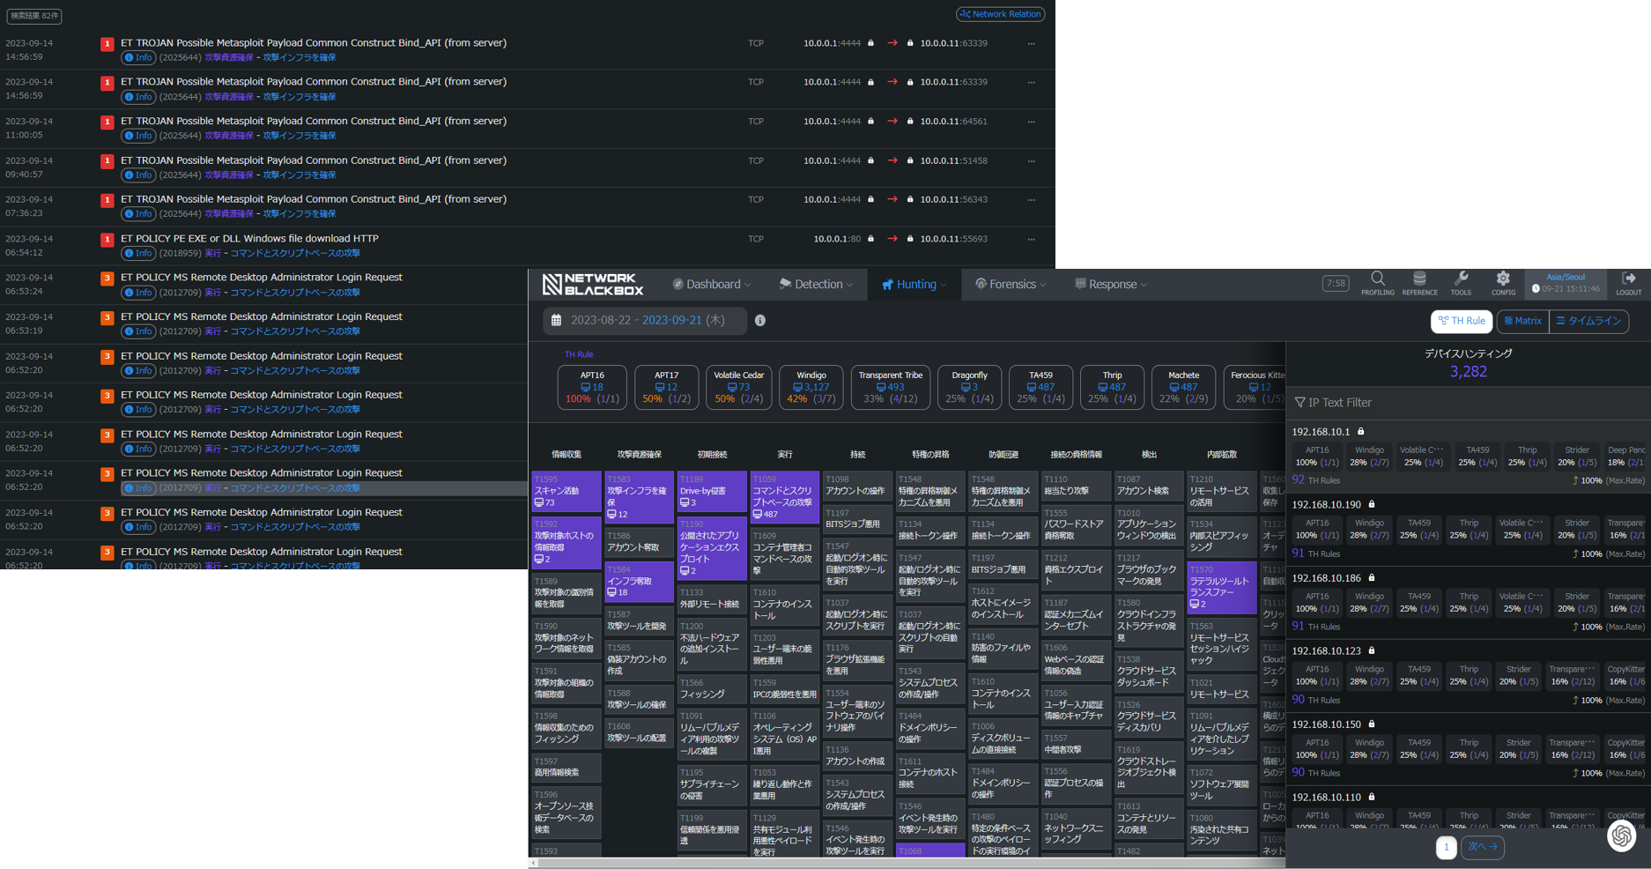The width and height of the screenshot is (1651, 869).
Task: Click the lock icon next to 192.168.10.190
Action: [x=1372, y=505]
